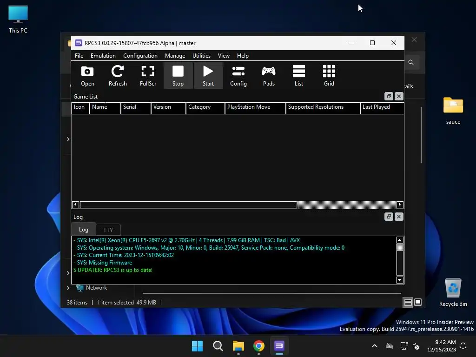This screenshot has height=357, width=476.
Task: Open the Windows Start menu
Action: 197,346
